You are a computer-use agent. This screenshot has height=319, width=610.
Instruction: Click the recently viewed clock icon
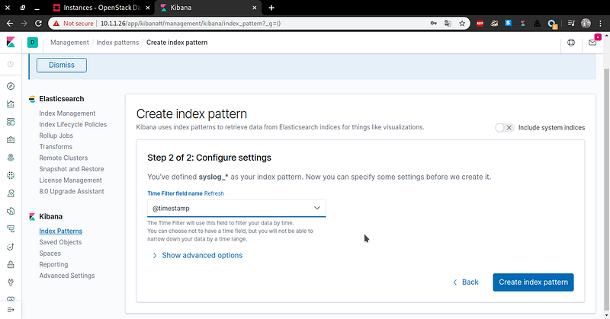(11, 64)
